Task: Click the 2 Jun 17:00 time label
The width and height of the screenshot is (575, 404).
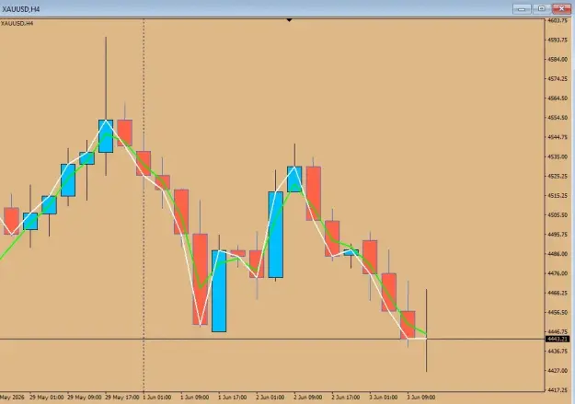Action: (345, 398)
